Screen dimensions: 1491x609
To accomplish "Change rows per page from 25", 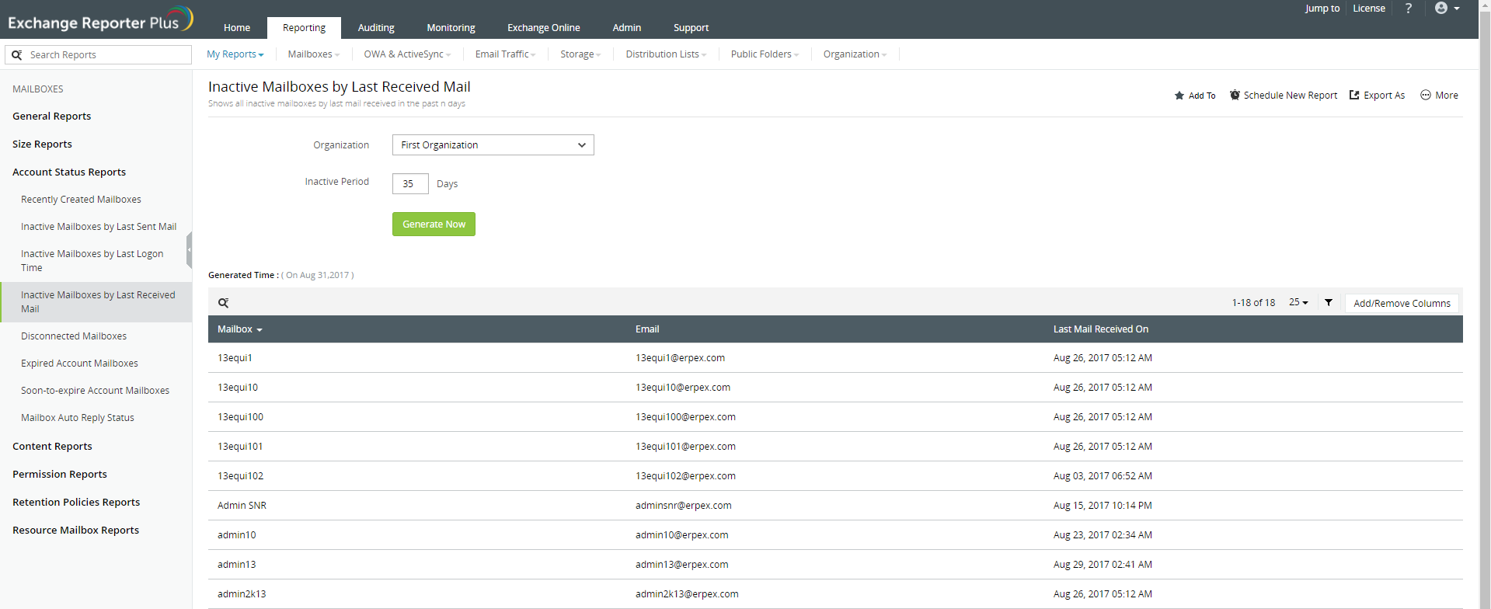I will [x=1298, y=303].
